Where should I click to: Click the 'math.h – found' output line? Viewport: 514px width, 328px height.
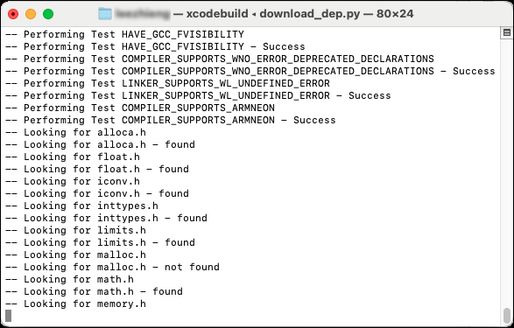click(x=94, y=291)
